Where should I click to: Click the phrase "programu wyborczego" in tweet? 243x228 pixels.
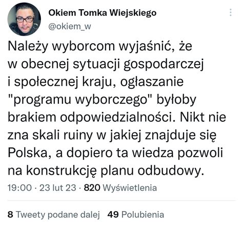click(80, 100)
